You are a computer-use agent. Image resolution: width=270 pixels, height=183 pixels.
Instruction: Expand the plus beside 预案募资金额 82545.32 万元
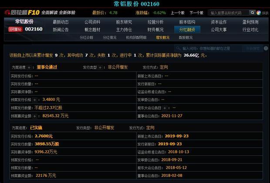point(34,116)
